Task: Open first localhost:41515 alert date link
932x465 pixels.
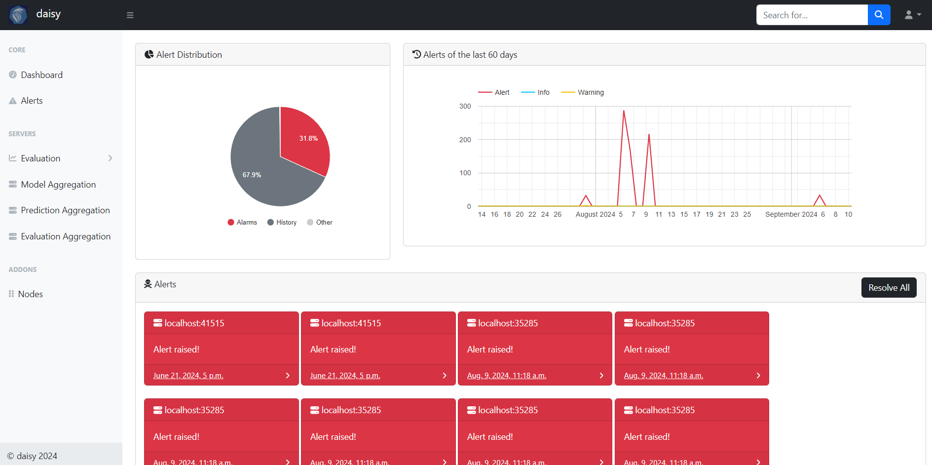Action: tap(188, 376)
